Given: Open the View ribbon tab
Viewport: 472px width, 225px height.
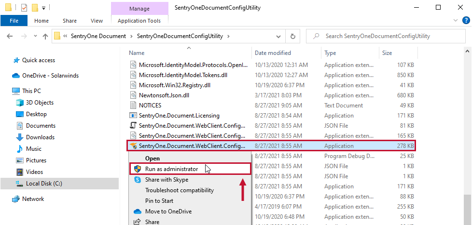Looking at the screenshot, I should click(97, 21).
